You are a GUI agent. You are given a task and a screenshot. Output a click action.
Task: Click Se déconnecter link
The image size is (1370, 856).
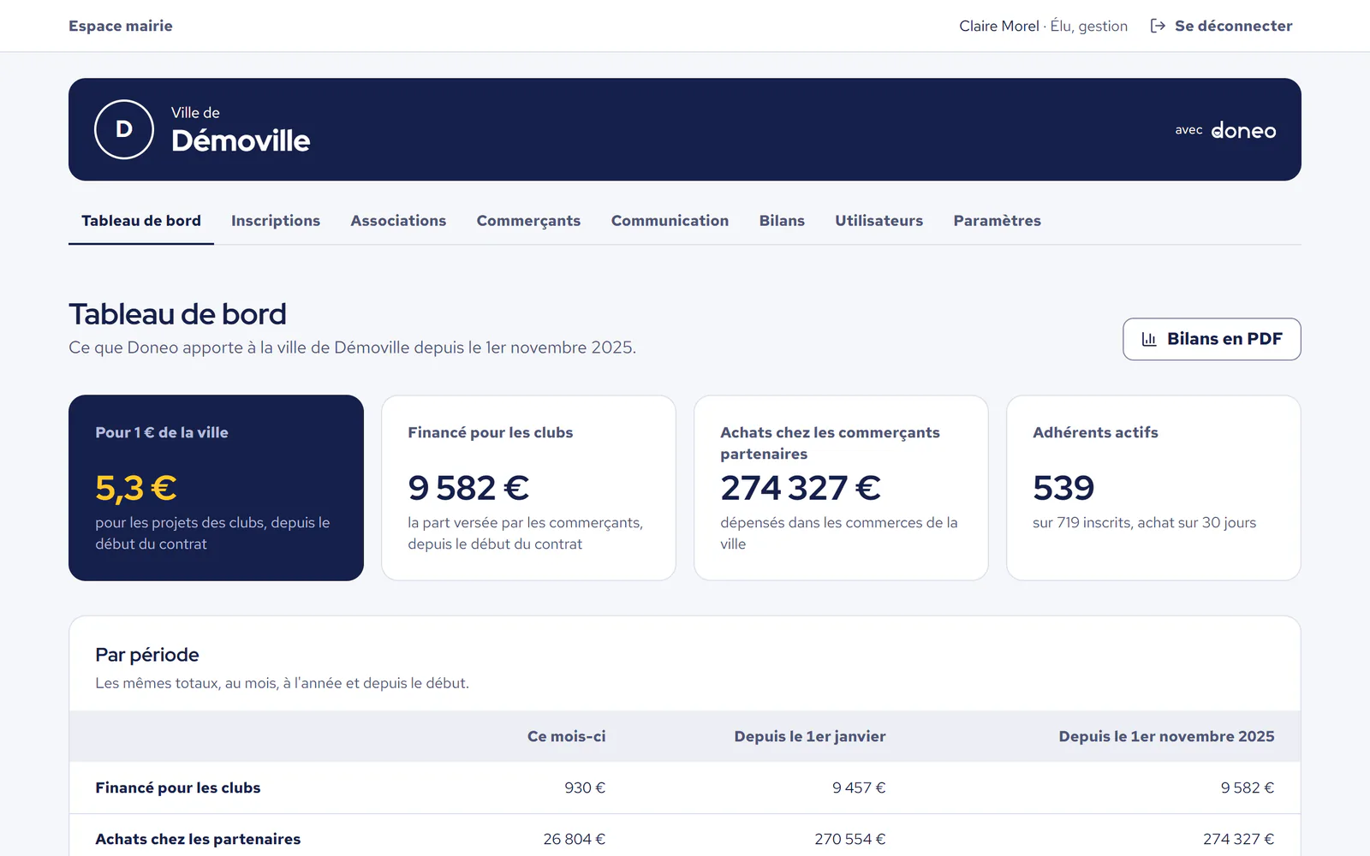[x=1222, y=26]
